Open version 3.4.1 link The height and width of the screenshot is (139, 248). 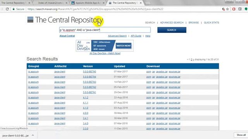[x=85, y=119]
